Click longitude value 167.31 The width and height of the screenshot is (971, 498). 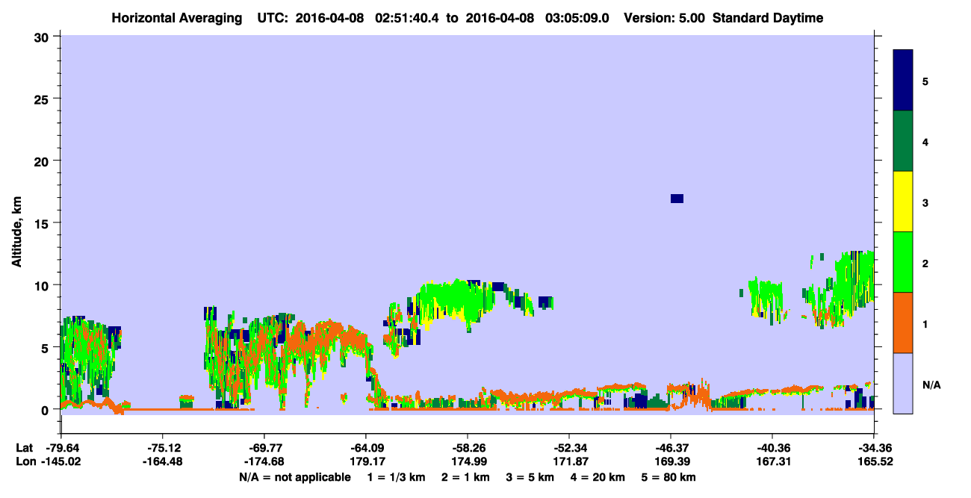click(x=772, y=461)
